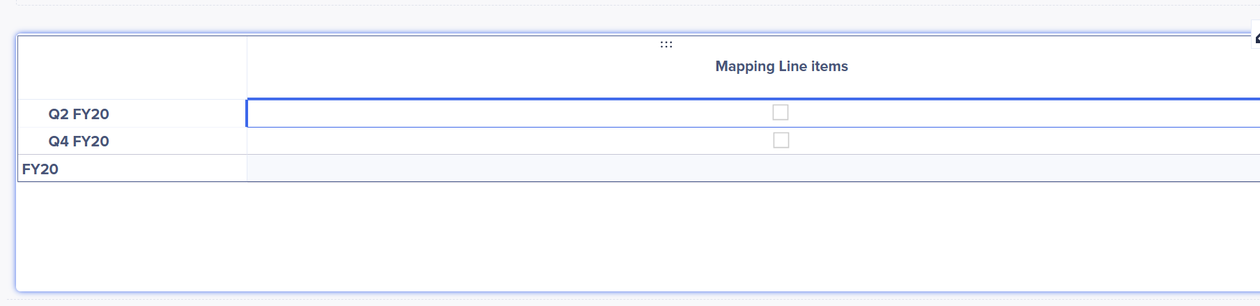
Task: Tick the Q4 FY20 Mapping Line items checkbox
Action: [x=781, y=140]
